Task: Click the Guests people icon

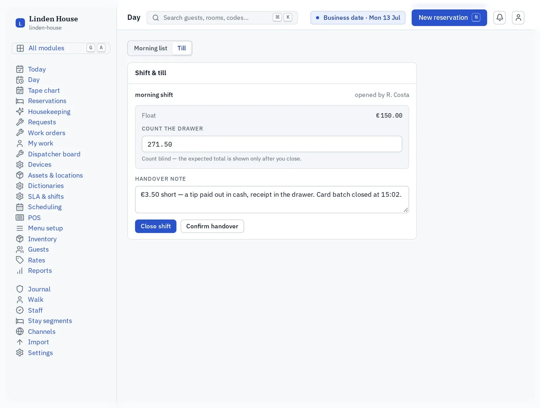Action: 20,249
